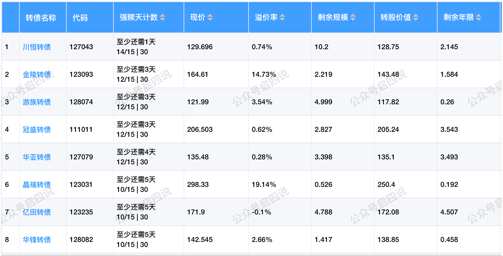
Task: Click the 亿田转债 link
Action: coord(37,212)
